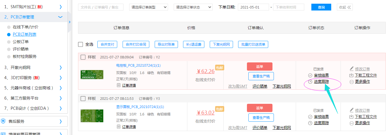386x135 pixels.
Task: Click checkmark icon next to second order's 审核结果
Action: pos(310,117)
